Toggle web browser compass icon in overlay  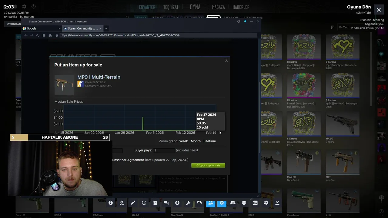click(x=222, y=203)
